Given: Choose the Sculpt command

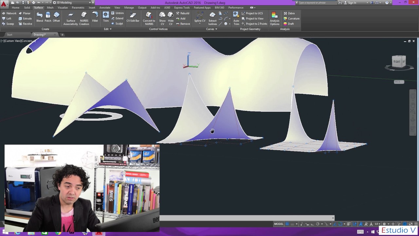Looking at the screenshot, I should pyautogui.click(x=117, y=24).
